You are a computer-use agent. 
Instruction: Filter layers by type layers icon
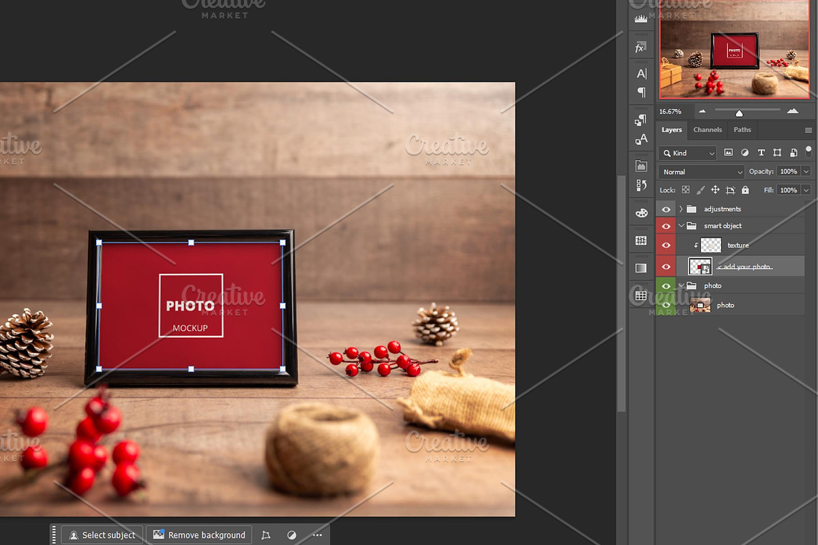pyautogui.click(x=761, y=153)
